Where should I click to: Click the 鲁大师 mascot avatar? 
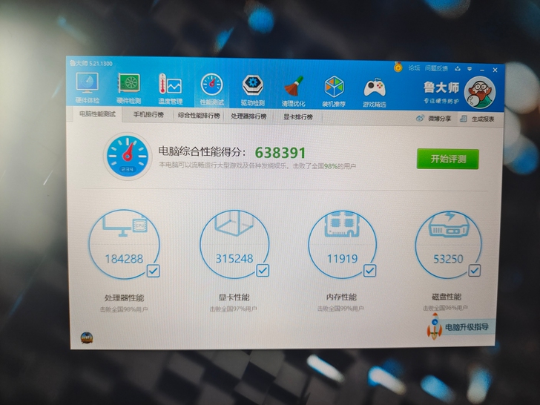point(480,92)
